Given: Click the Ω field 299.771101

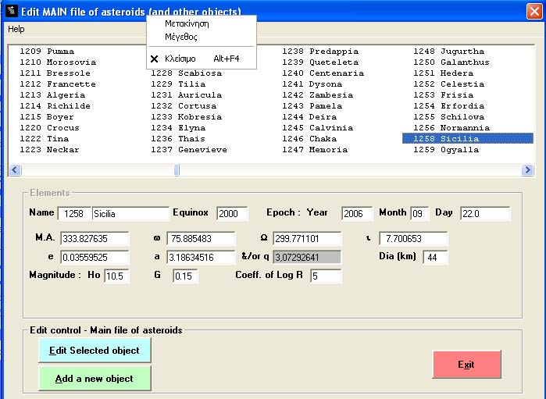Looking at the screenshot, I should (307, 238).
